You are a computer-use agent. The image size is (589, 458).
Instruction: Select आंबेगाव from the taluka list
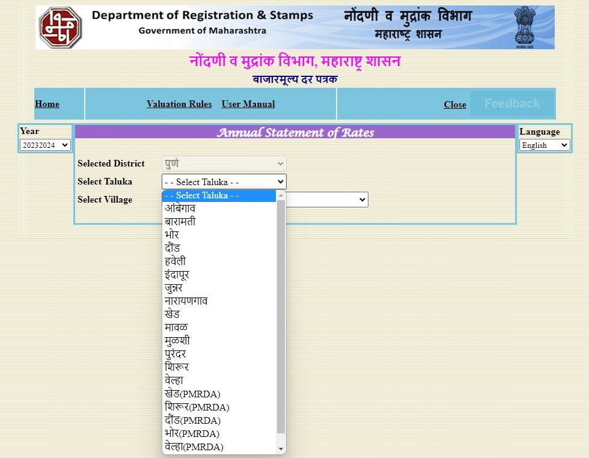(x=180, y=209)
